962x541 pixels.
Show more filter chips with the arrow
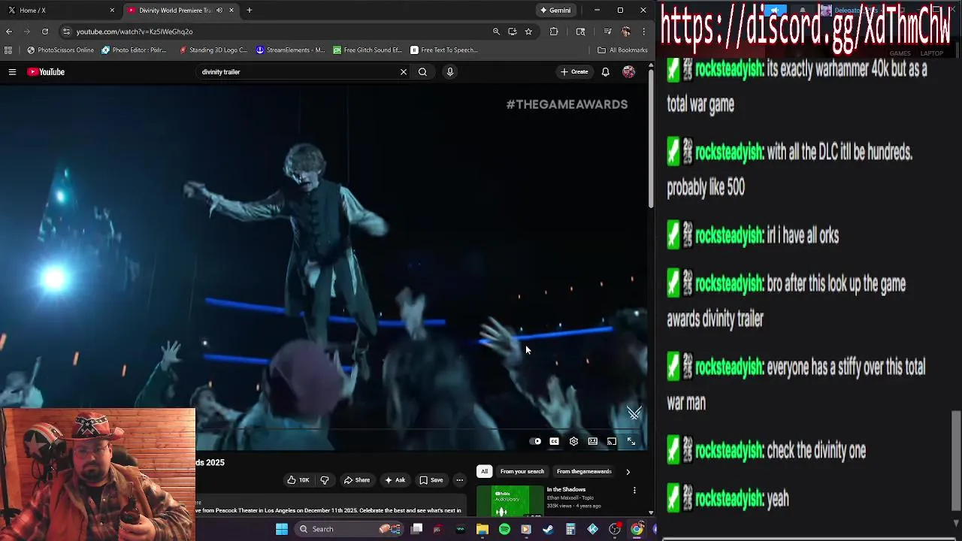628,472
